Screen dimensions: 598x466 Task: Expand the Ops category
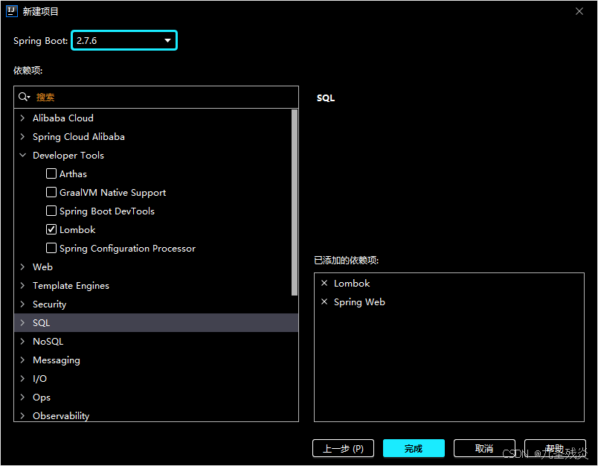tap(22, 398)
